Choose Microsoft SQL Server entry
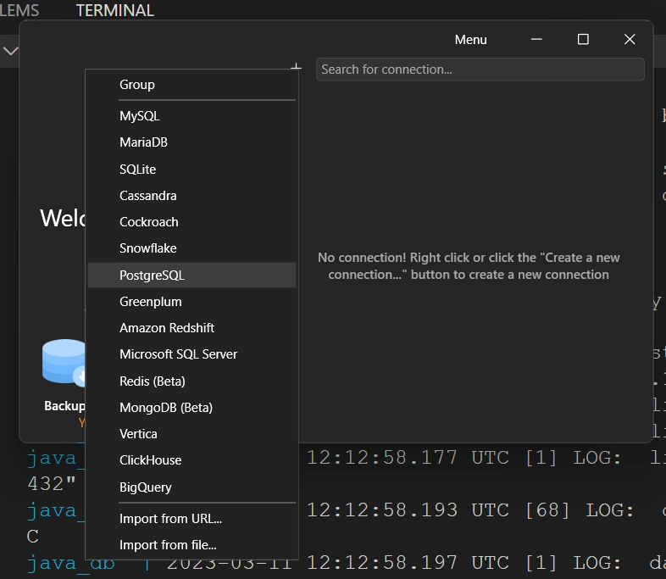Image resolution: width=666 pixels, height=579 pixels. coord(191,354)
